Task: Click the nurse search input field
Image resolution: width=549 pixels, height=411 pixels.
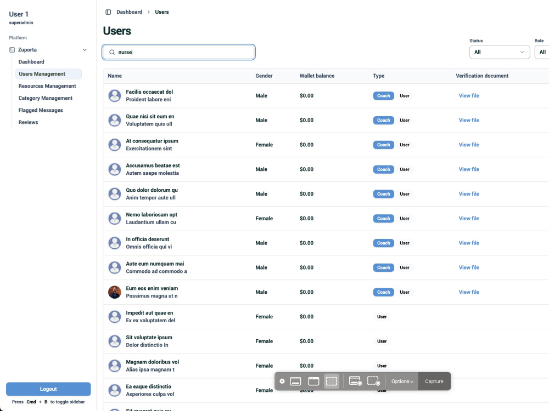Action: click(x=178, y=53)
